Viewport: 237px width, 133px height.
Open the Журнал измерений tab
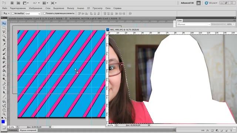point(28,130)
